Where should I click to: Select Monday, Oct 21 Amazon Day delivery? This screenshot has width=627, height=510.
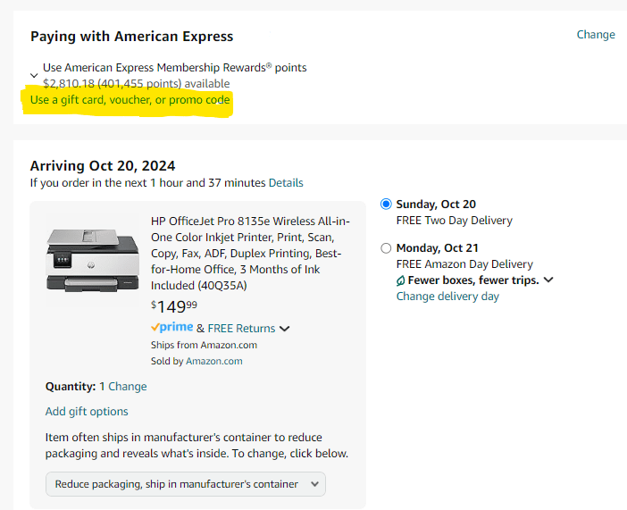(386, 248)
